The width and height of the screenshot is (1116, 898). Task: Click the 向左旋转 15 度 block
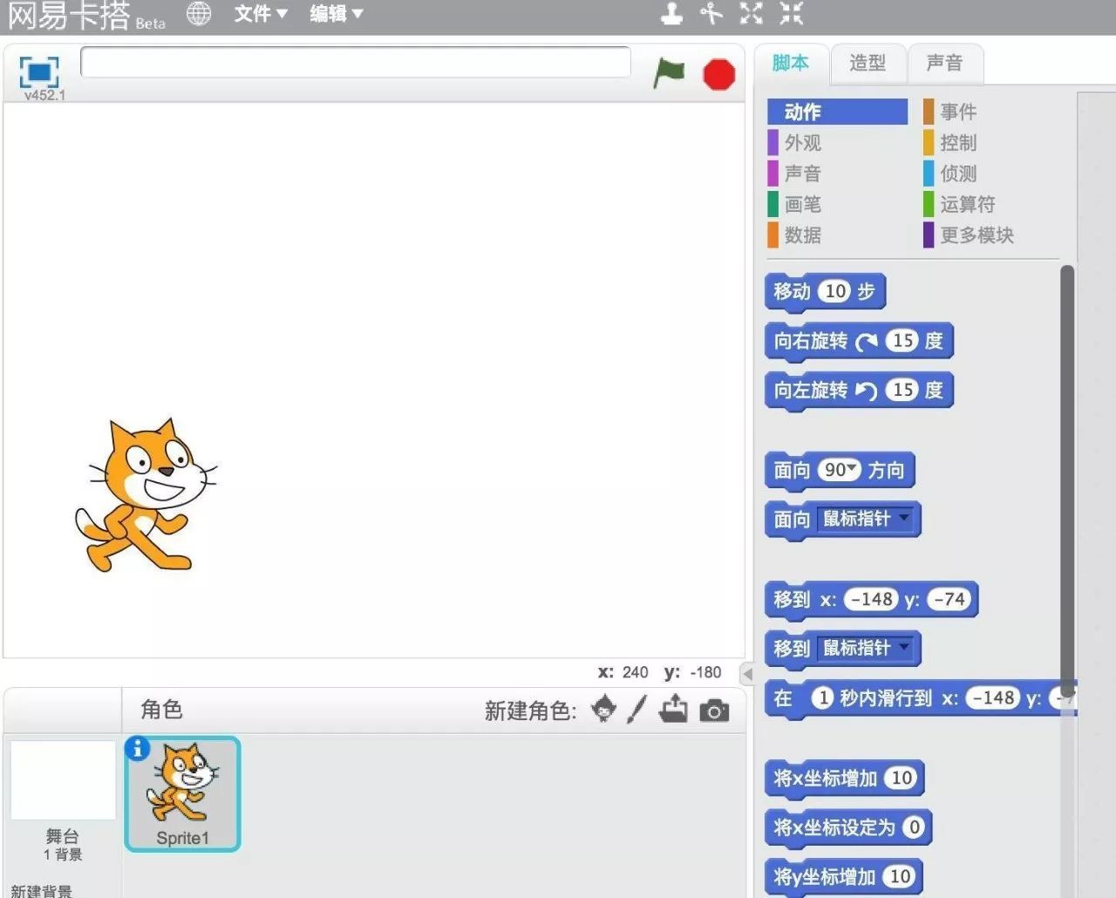pos(859,390)
